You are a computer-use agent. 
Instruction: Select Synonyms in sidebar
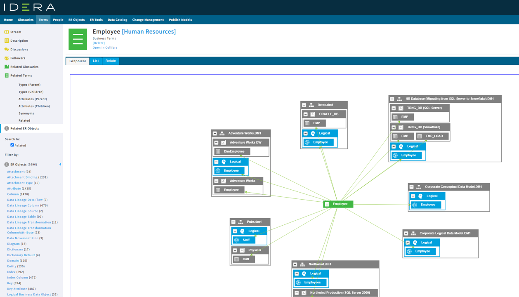coord(26,113)
